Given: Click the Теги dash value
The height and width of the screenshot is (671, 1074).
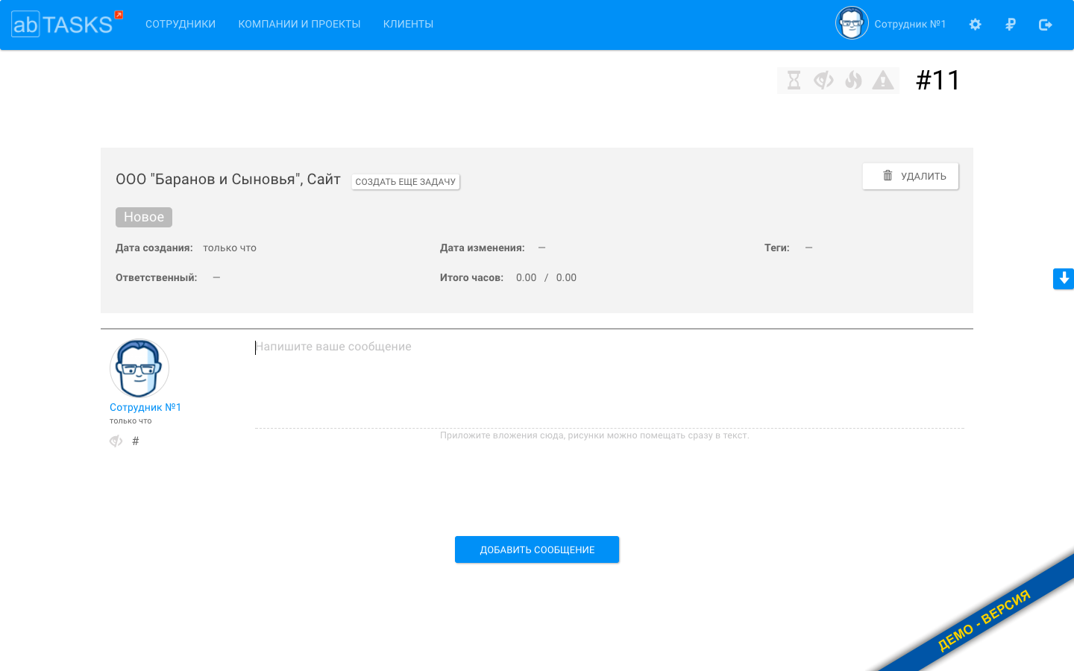Looking at the screenshot, I should 808,248.
